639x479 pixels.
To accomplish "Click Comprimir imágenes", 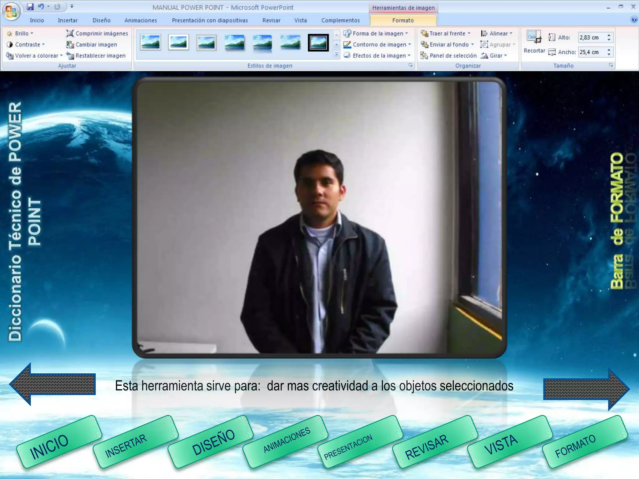I will click(x=97, y=33).
